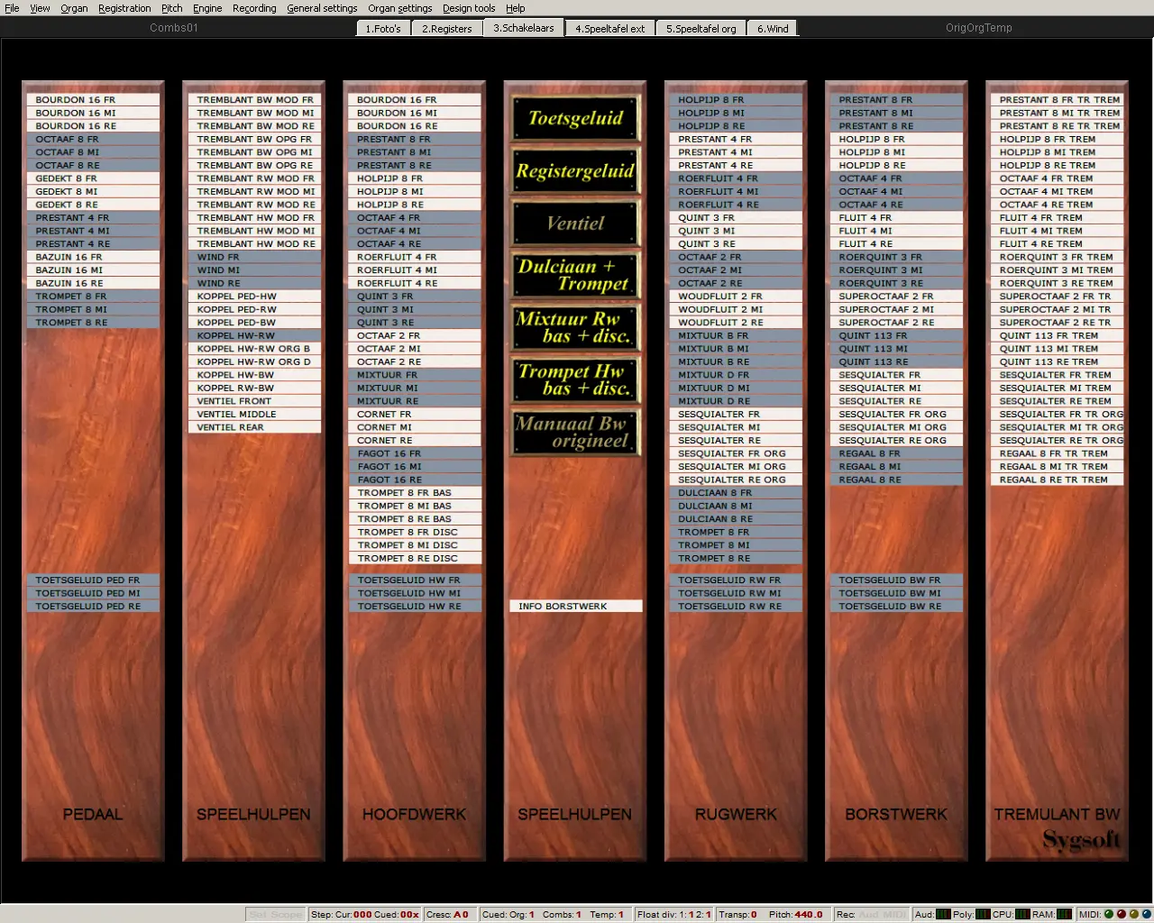1154x923 pixels.
Task: Open the Organ settings menu
Action: click(x=399, y=8)
